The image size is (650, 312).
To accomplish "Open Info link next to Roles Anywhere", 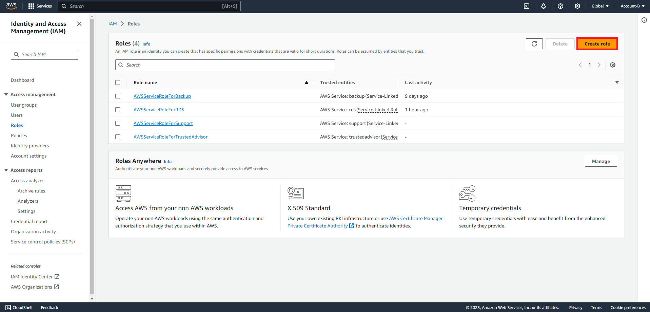I will 168,162.
